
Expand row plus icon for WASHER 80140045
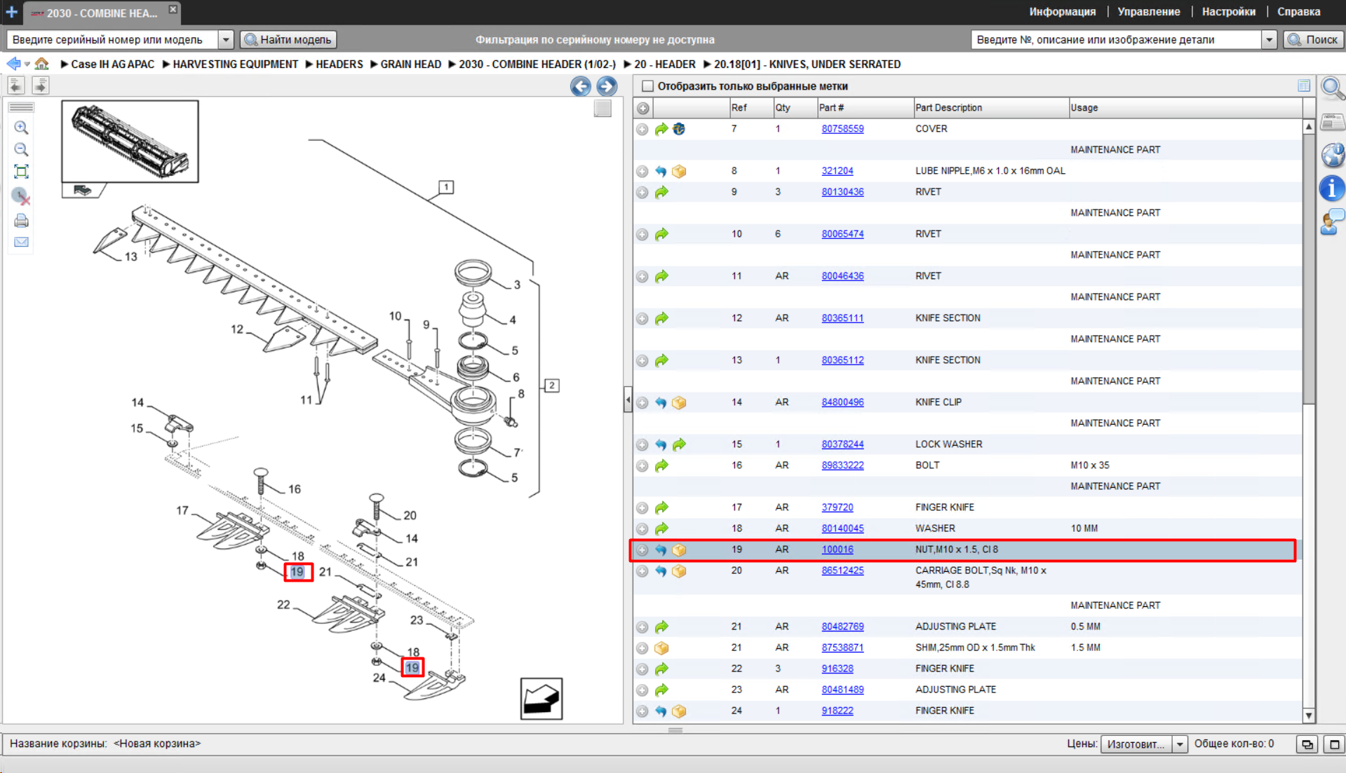tap(642, 528)
